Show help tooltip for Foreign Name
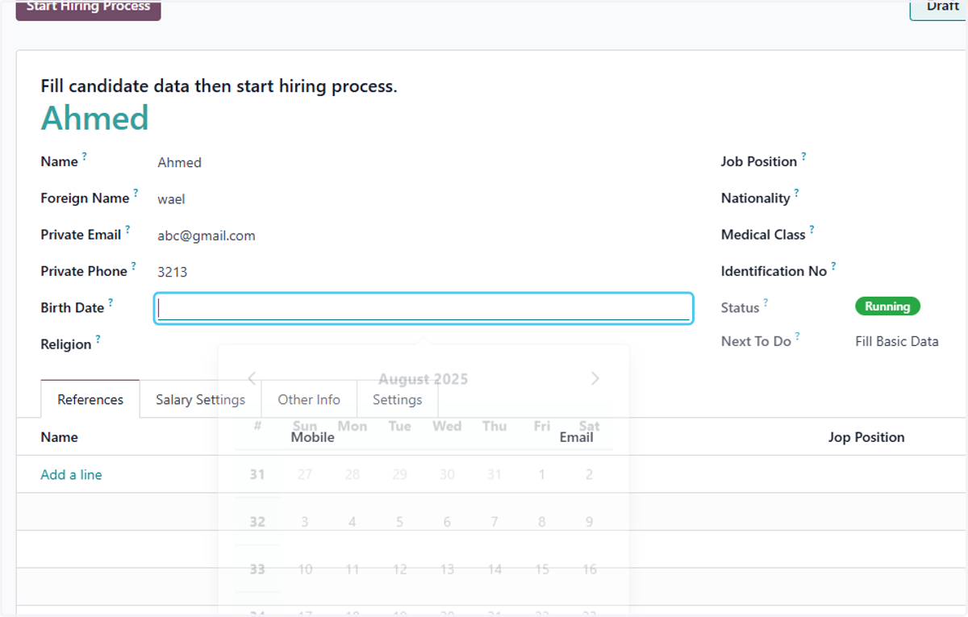Viewport: 968px width, 617px height. 136,193
